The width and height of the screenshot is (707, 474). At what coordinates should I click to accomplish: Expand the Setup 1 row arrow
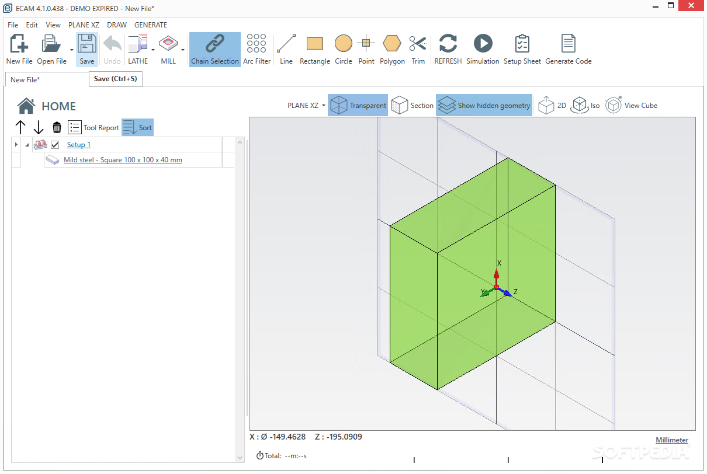point(16,144)
